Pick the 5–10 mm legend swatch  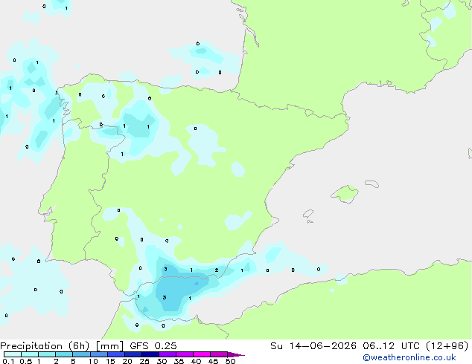pos(81,354)
